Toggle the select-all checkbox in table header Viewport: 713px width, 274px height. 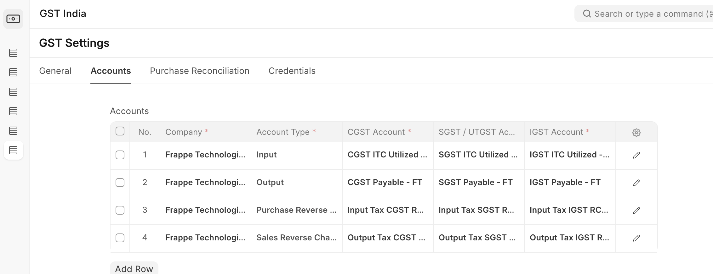pyautogui.click(x=120, y=131)
